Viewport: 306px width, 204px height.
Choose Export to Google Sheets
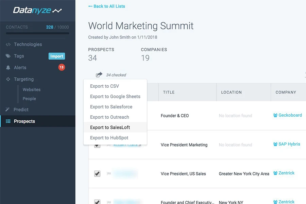tap(115, 97)
